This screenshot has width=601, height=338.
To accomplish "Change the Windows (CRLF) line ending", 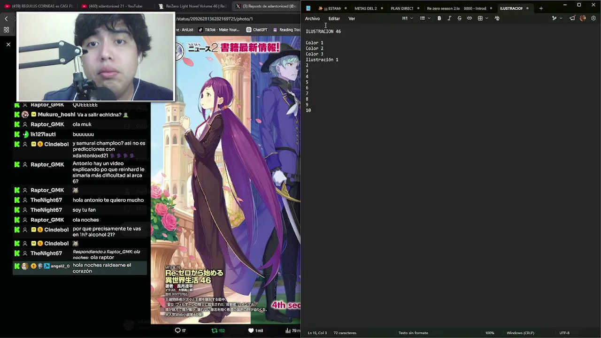I will pyautogui.click(x=520, y=333).
